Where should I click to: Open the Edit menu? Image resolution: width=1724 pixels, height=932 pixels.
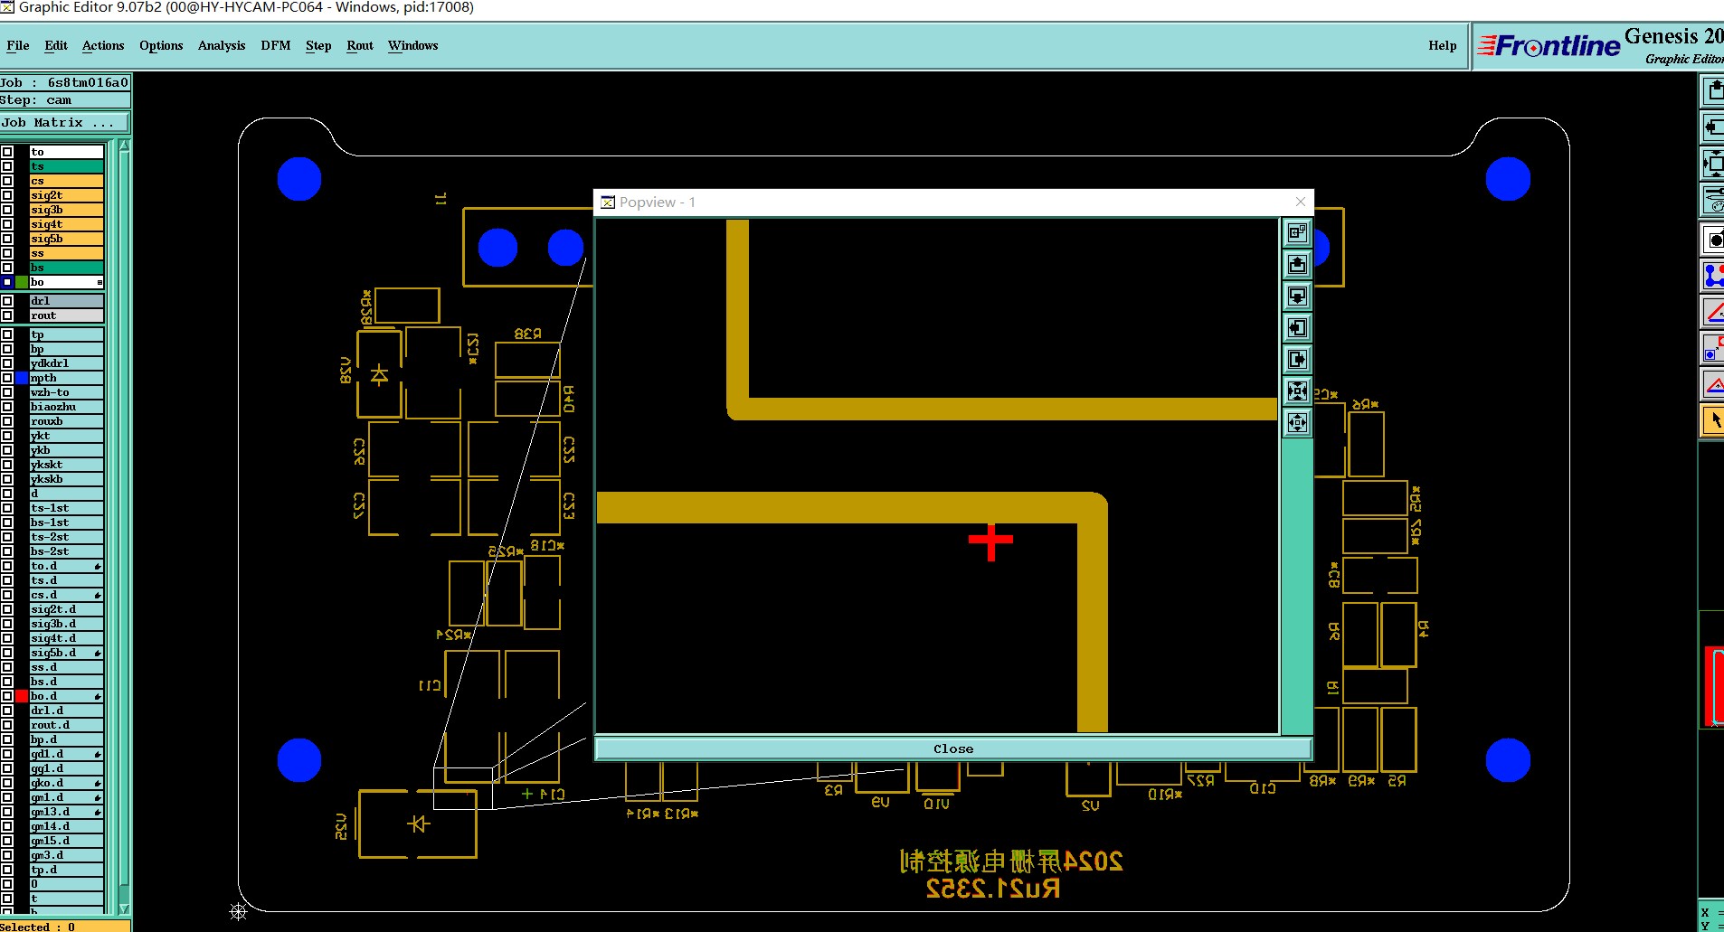point(56,45)
